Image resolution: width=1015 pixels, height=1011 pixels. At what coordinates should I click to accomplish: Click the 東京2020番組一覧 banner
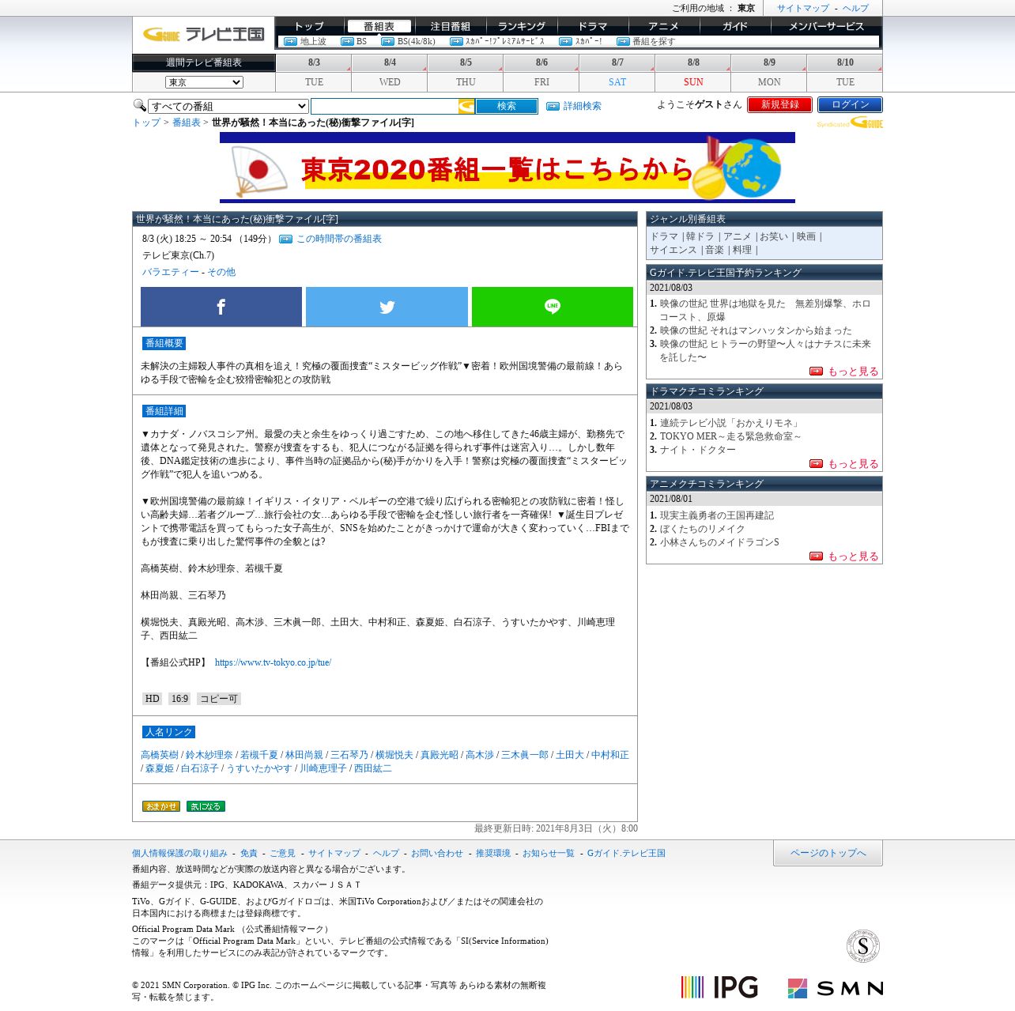click(507, 168)
